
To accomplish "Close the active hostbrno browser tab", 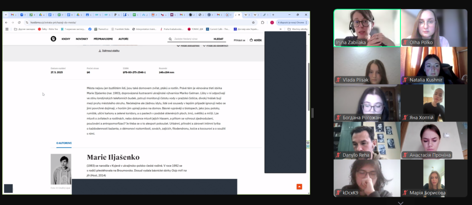I will coord(239,14).
